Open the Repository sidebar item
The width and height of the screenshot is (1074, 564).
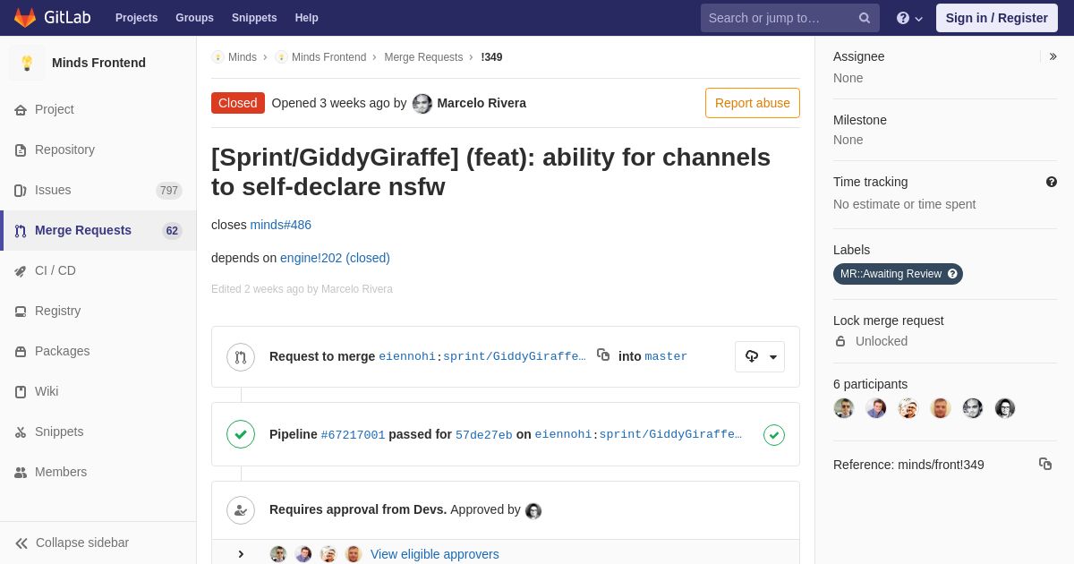98,150
